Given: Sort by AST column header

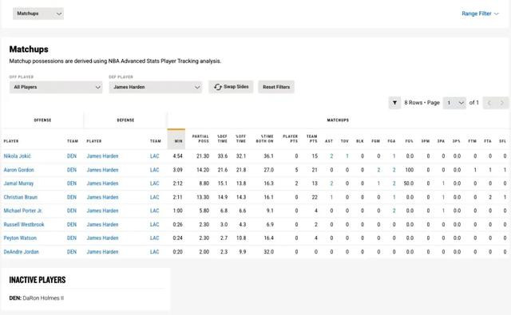Looking at the screenshot, I should pyautogui.click(x=329, y=141).
